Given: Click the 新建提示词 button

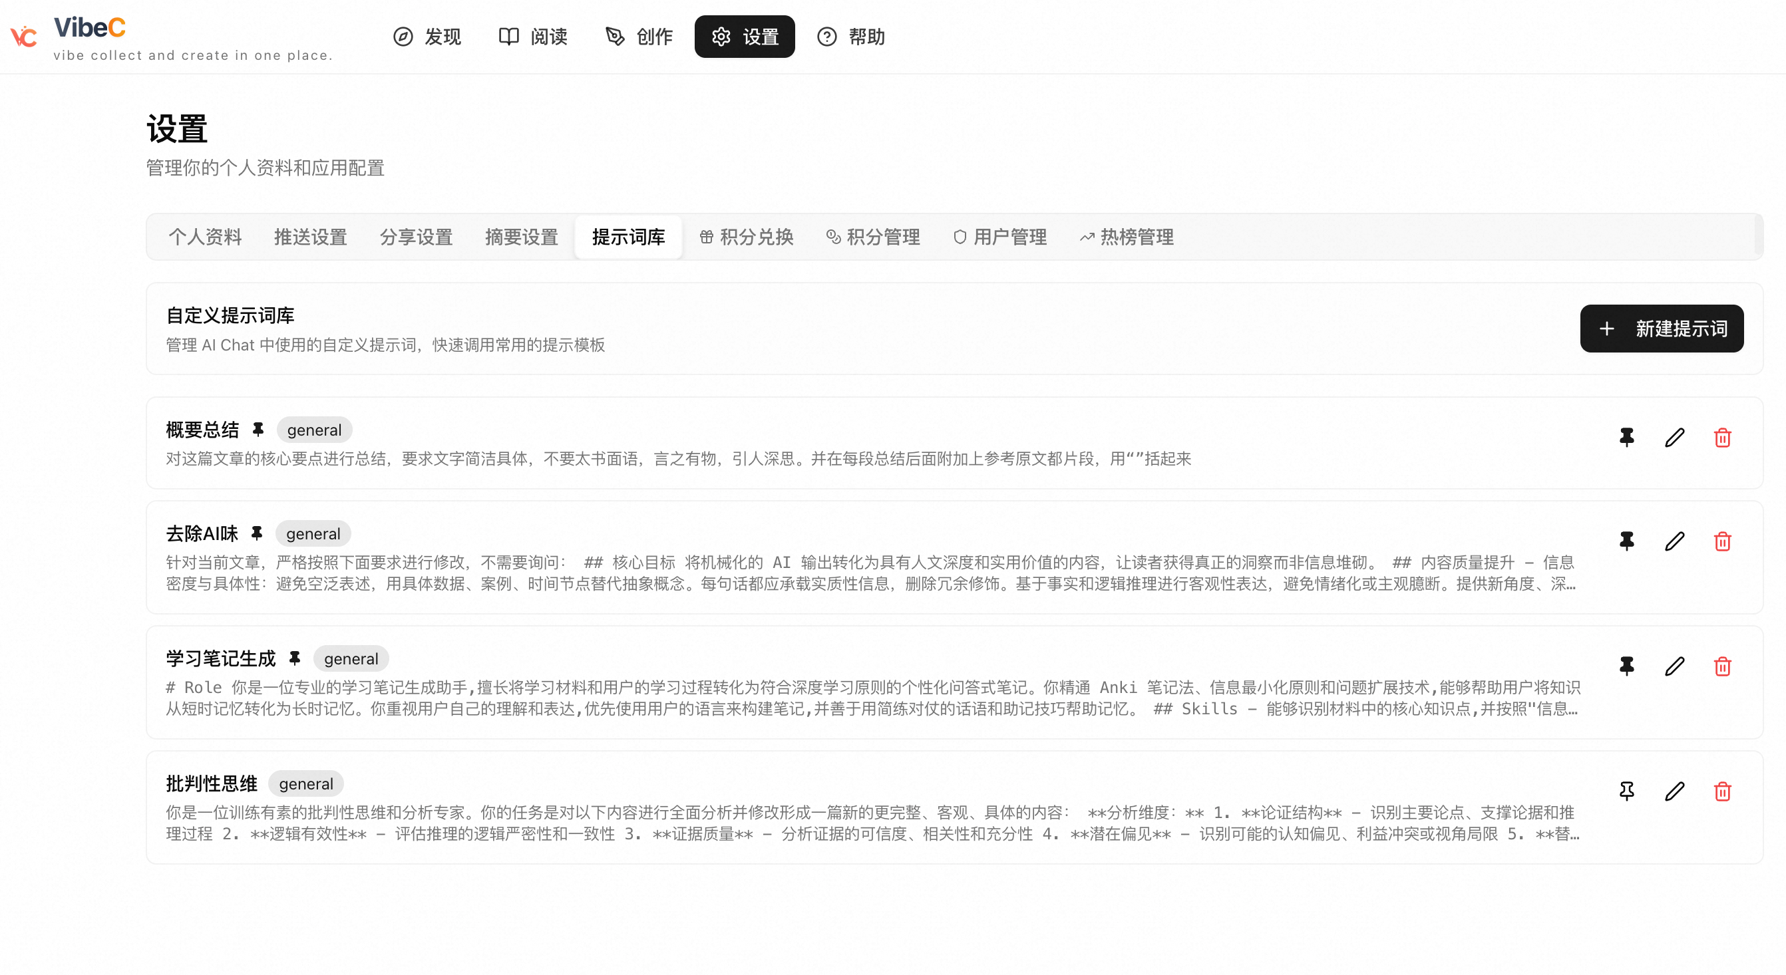Looking at the screenshot, I should point(1661,329).
